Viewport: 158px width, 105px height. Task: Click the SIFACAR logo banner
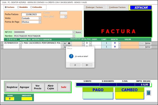(x=140, y=8)
